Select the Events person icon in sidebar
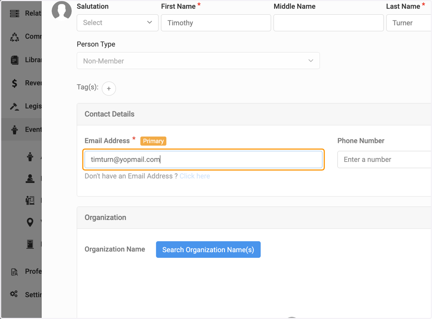 pyautogui.click(x=14, y=130)
